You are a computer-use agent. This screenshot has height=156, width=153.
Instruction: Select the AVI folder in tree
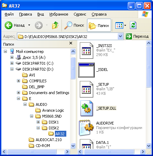25,75
